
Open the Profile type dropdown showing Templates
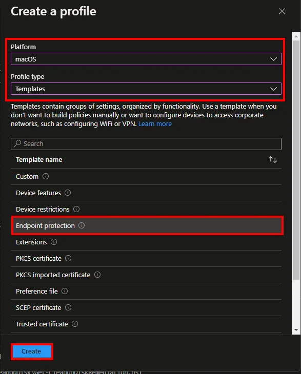146,89
